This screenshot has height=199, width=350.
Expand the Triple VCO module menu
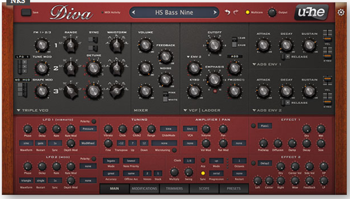tap(19, 110)
